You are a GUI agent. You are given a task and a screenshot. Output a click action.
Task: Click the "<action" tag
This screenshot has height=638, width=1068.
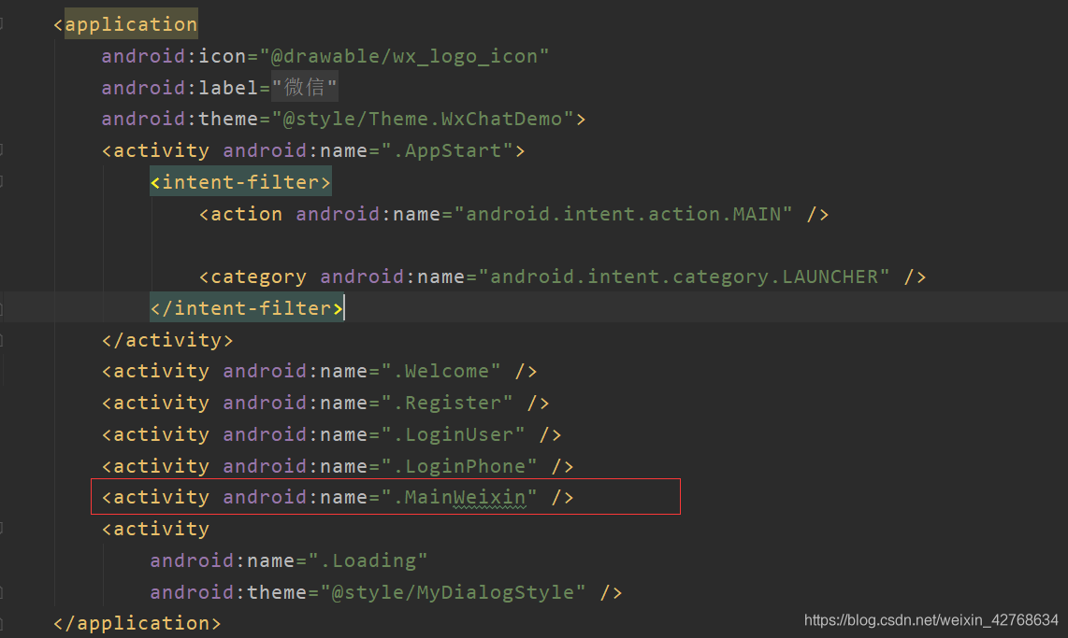click(240, 214)
